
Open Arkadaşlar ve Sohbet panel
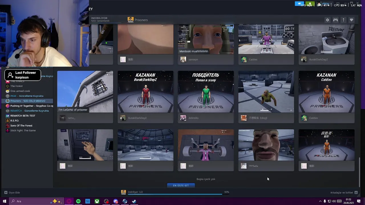(342, 192)
